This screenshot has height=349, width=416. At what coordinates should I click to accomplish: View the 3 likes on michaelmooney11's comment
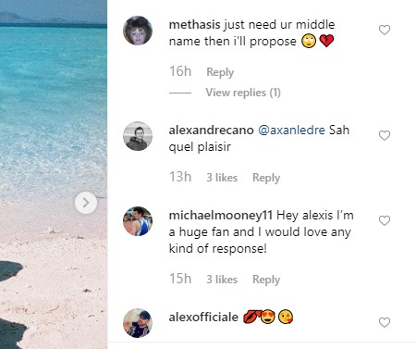coord(222,280)
